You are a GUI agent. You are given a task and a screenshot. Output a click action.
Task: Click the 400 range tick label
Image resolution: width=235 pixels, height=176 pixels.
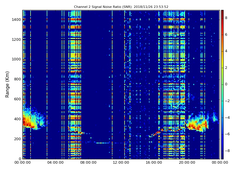point(17,119)
